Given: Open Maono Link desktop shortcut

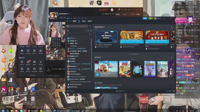Looking at the screenshot, I should [x=11, y=71].
